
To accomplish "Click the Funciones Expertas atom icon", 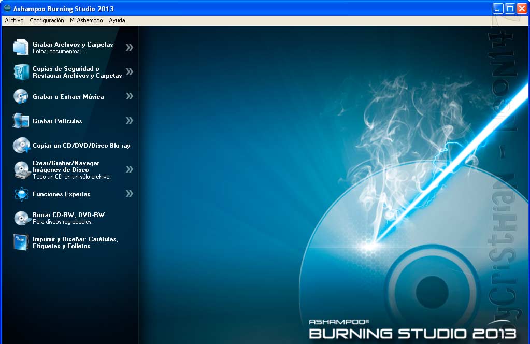I will 21,194.
